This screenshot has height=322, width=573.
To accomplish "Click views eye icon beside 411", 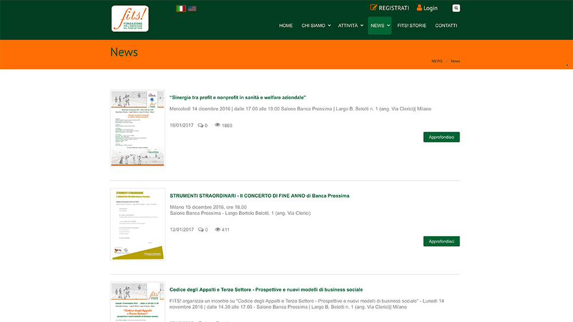I will (x=217, y=230).
